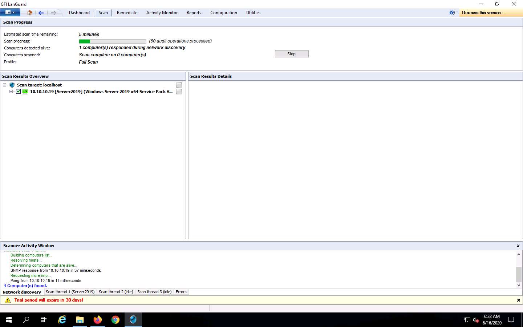Viewport: 523px width, 327px height.
Task: Open the Windows Start menu
Action: coord(9,320)
